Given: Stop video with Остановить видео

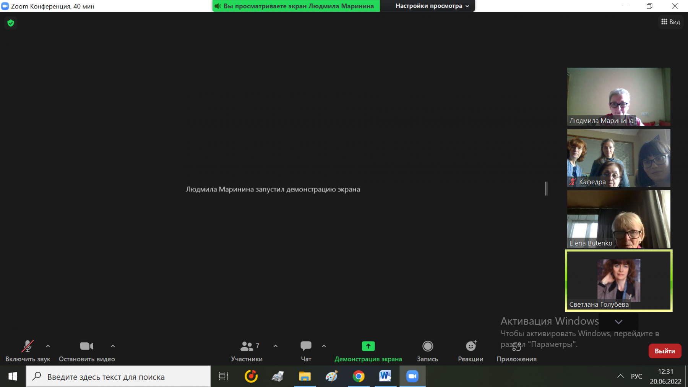Looking at the screenshot, I should tap(87, 351).
